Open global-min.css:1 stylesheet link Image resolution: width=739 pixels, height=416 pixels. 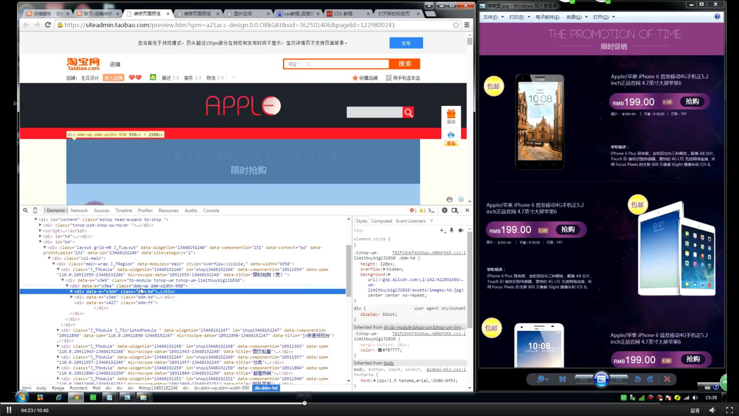[446, 369]
